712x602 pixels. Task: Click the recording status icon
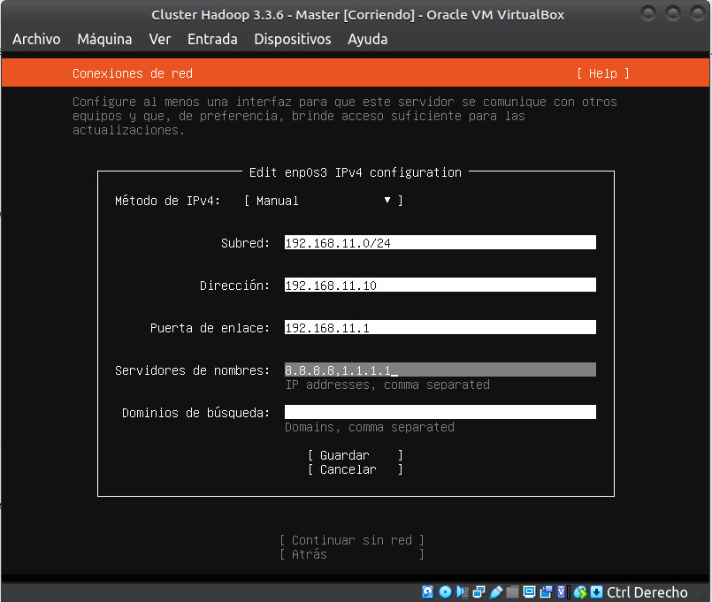tap(546, 592)
